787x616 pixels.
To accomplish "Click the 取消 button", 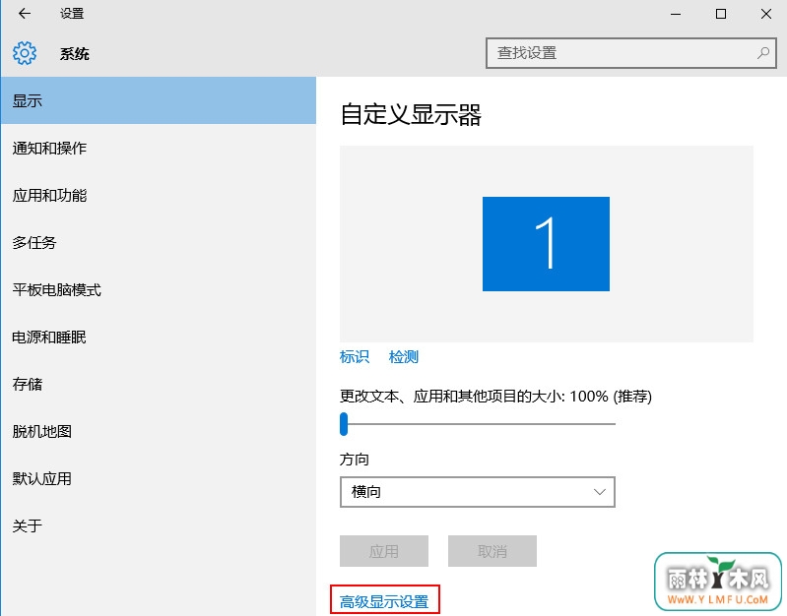I will [492, 551].
